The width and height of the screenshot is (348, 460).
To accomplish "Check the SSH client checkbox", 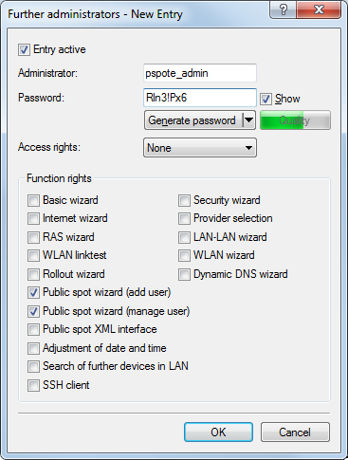I will click(x=33, y=385).
